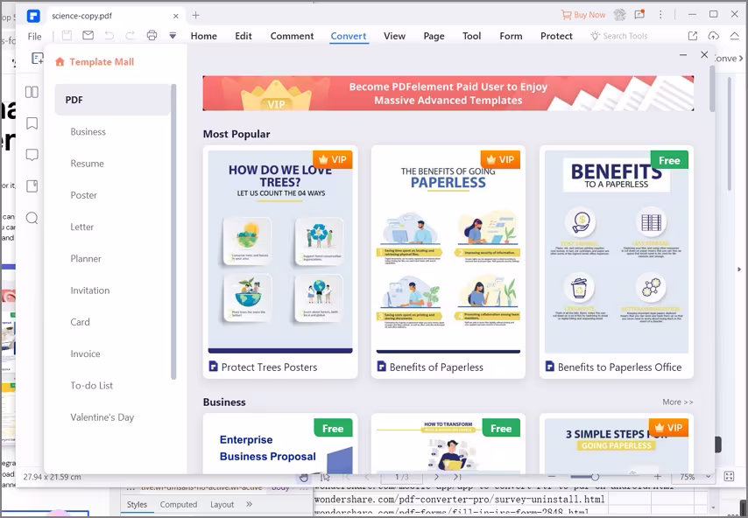The height and width of the screenshot is (518, 748).
Task: Open the Page tab
Action: coord(434,36)
